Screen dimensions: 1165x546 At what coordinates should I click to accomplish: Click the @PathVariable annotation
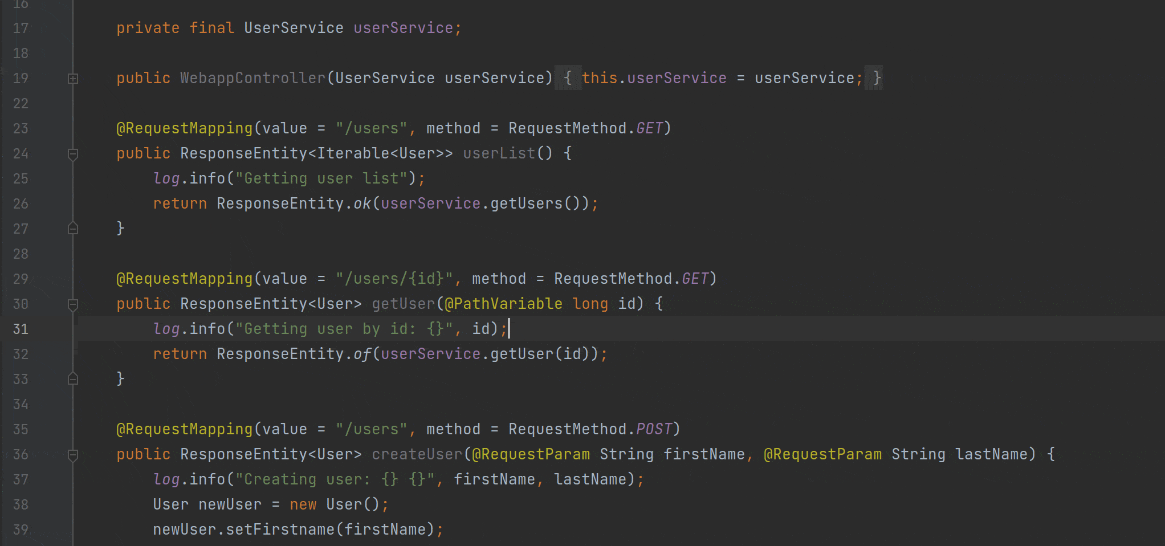click(503, 304)
